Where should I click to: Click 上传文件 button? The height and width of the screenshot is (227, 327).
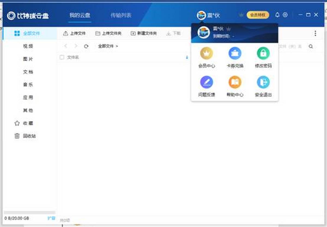(74, 33)
